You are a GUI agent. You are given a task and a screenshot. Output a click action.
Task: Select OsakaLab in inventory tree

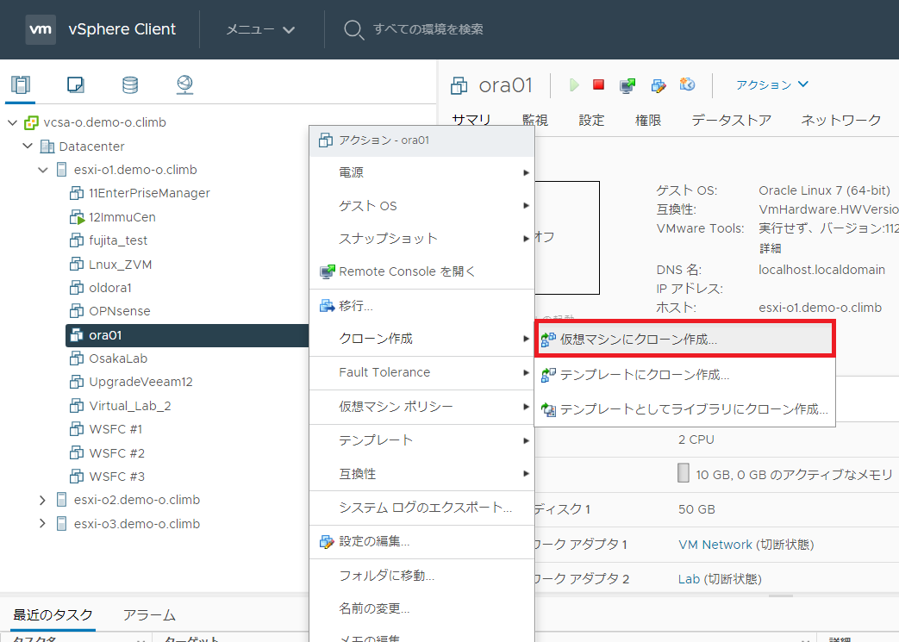coord(118,358)
